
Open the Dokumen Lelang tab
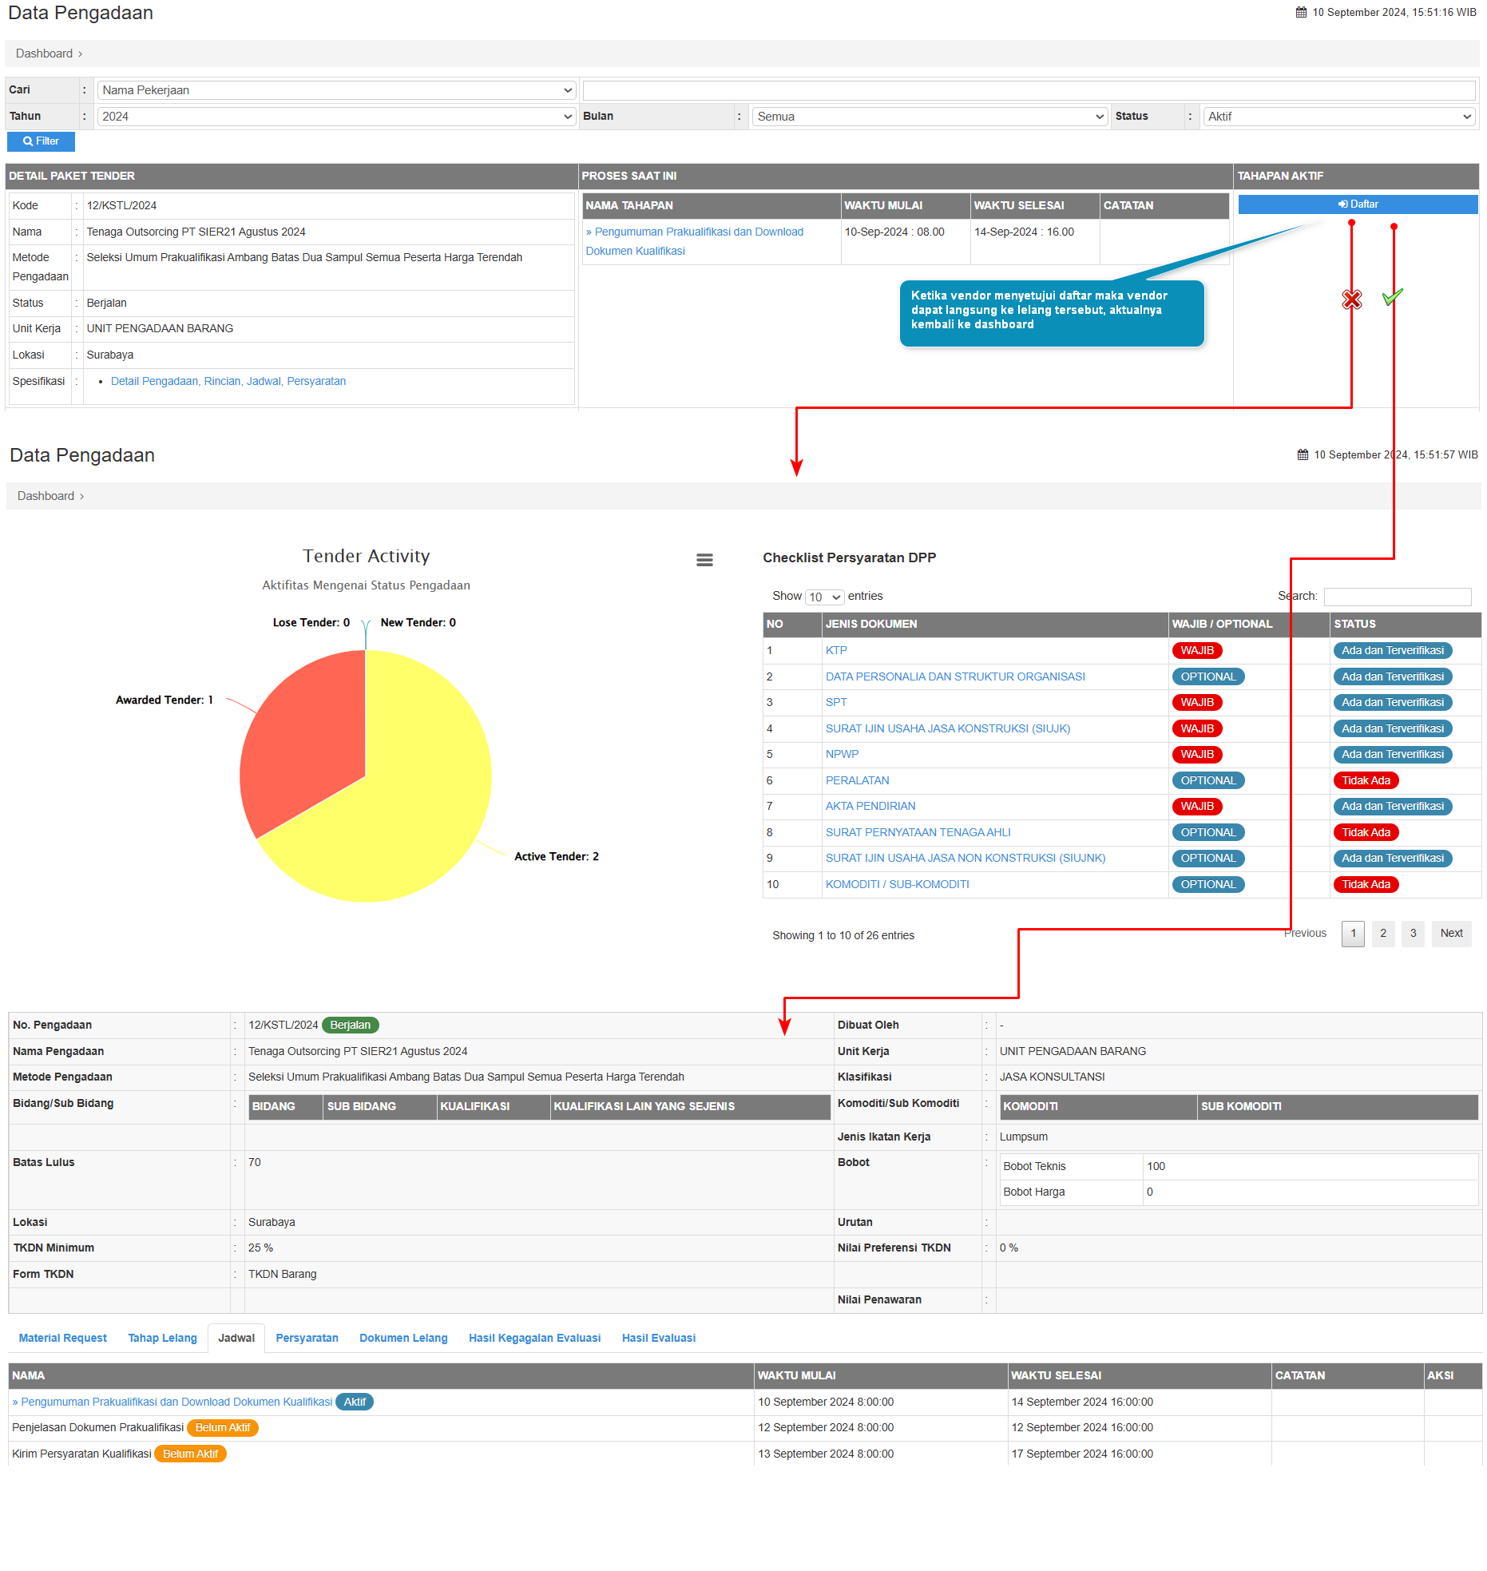(x=402, y=1338)
